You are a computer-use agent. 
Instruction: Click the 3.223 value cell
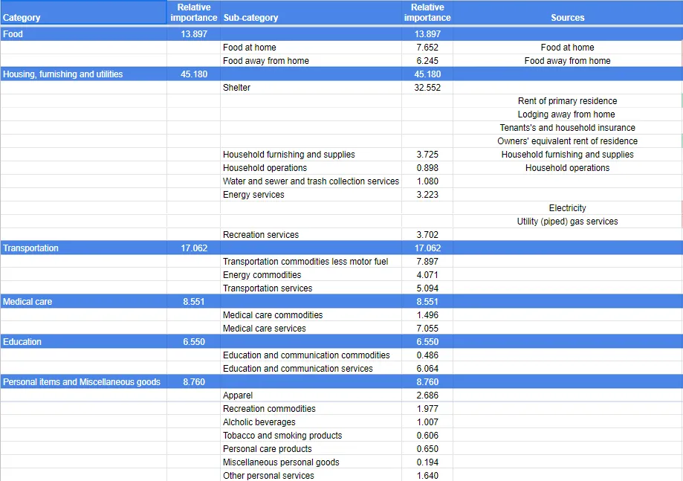coord(427,195)
